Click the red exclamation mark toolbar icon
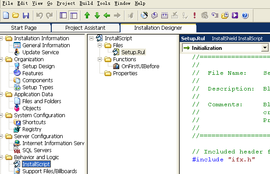Viewport: 270px width, 174px height. tap(195, 15)
